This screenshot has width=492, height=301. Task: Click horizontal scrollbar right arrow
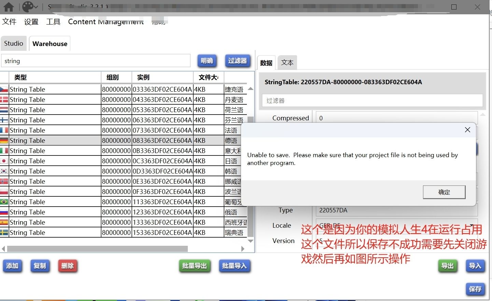coord(243,249)
